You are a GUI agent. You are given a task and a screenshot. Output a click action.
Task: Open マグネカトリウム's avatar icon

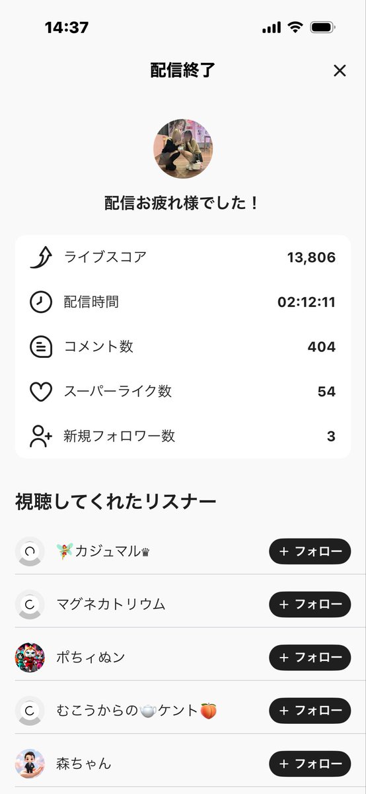tap(30, 604)
